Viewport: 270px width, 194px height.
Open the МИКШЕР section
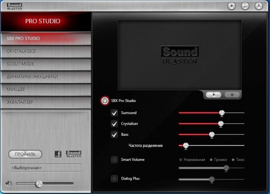46,89
